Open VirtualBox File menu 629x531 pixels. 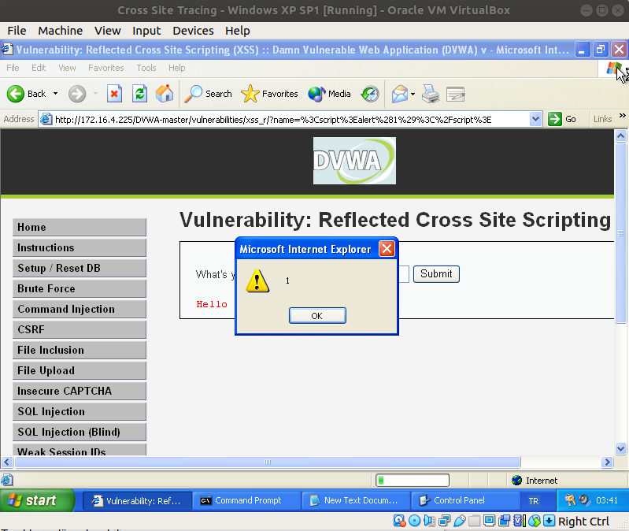pyautogui.click(x=17, y=31)
